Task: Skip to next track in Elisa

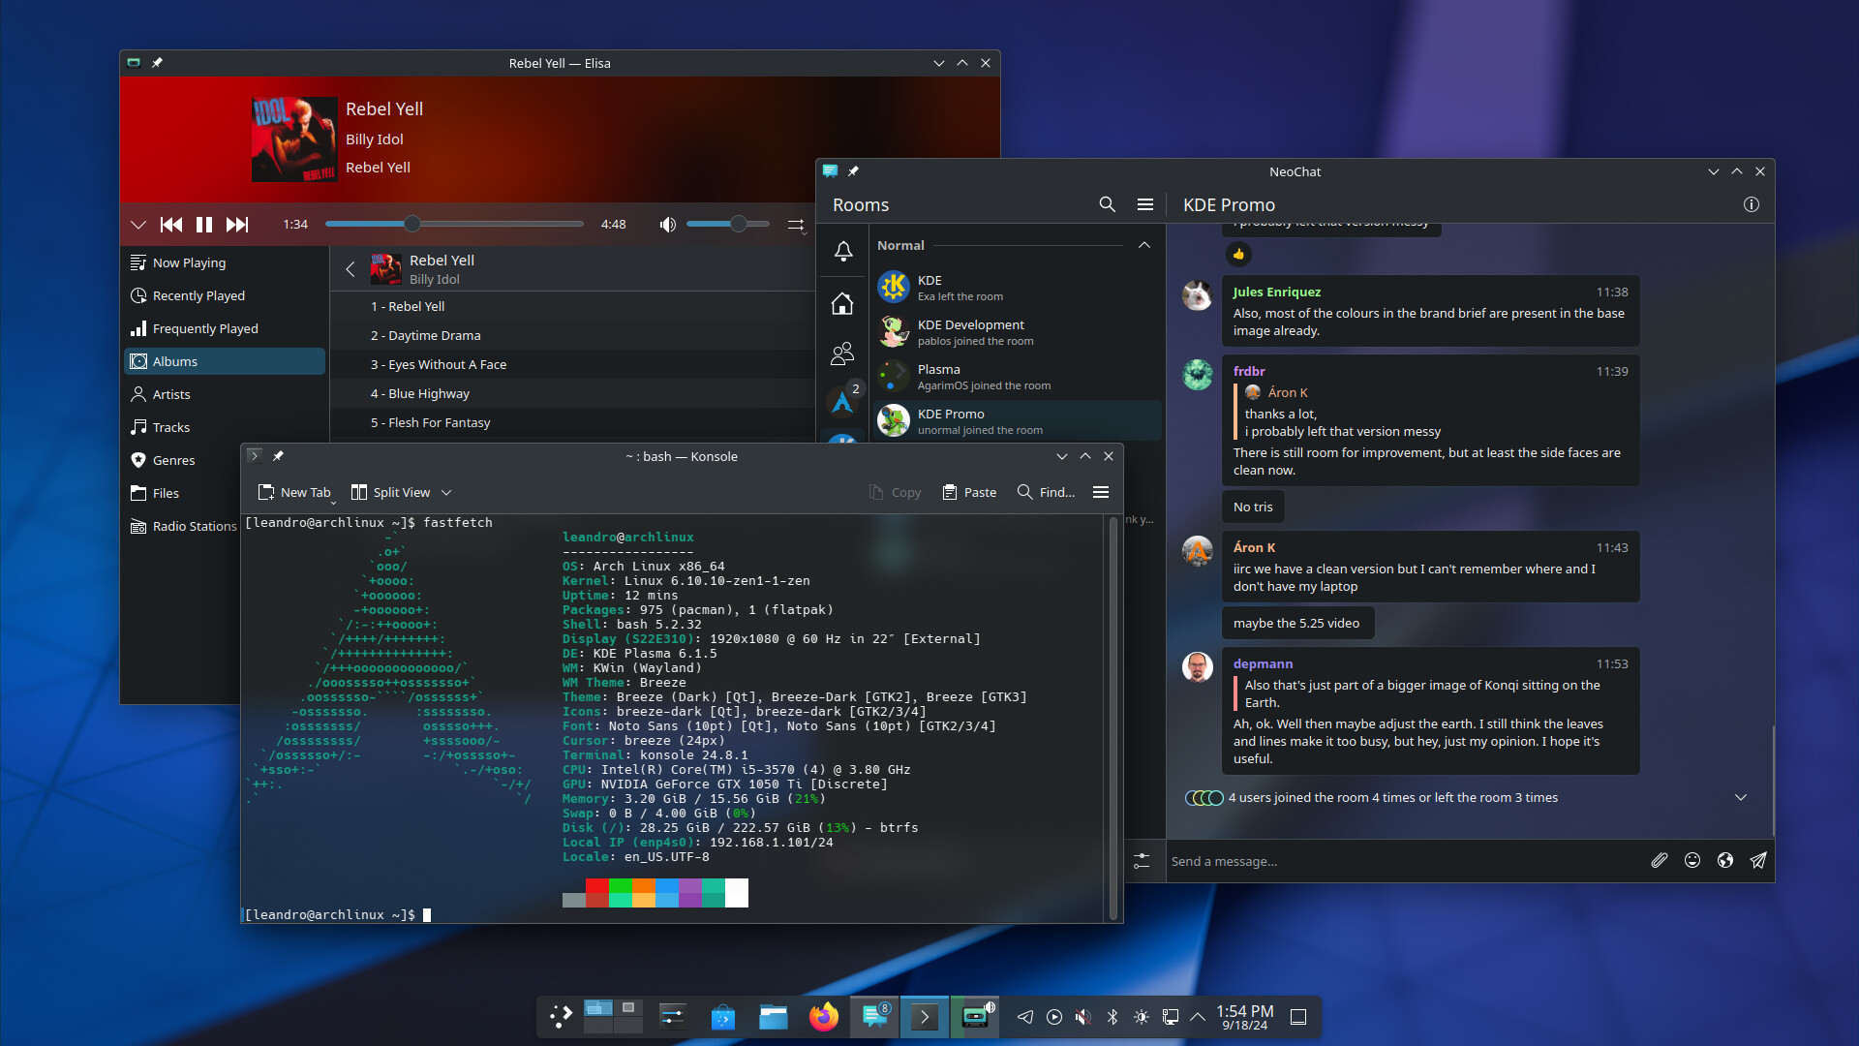Action: 237,225
